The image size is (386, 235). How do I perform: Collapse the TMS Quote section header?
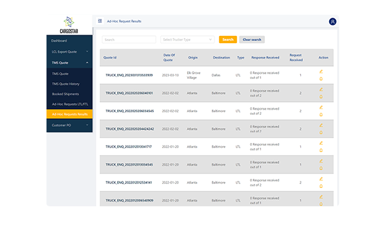coord(69,63)
